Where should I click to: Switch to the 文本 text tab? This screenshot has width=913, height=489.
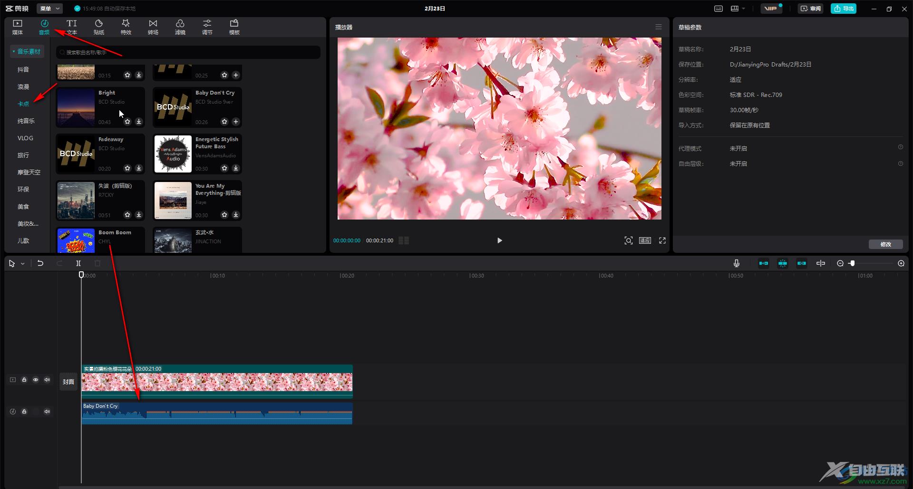(72, 27)
